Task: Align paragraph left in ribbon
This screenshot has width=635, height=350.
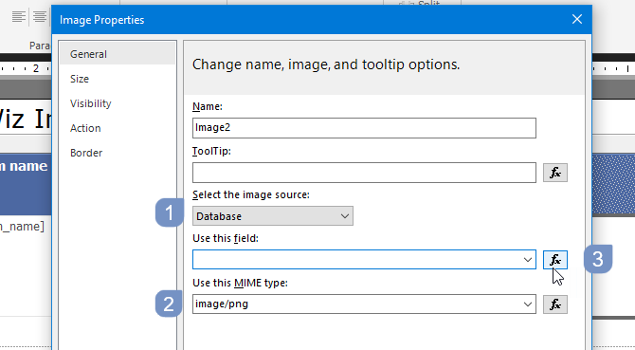Action: coord(18,17)
